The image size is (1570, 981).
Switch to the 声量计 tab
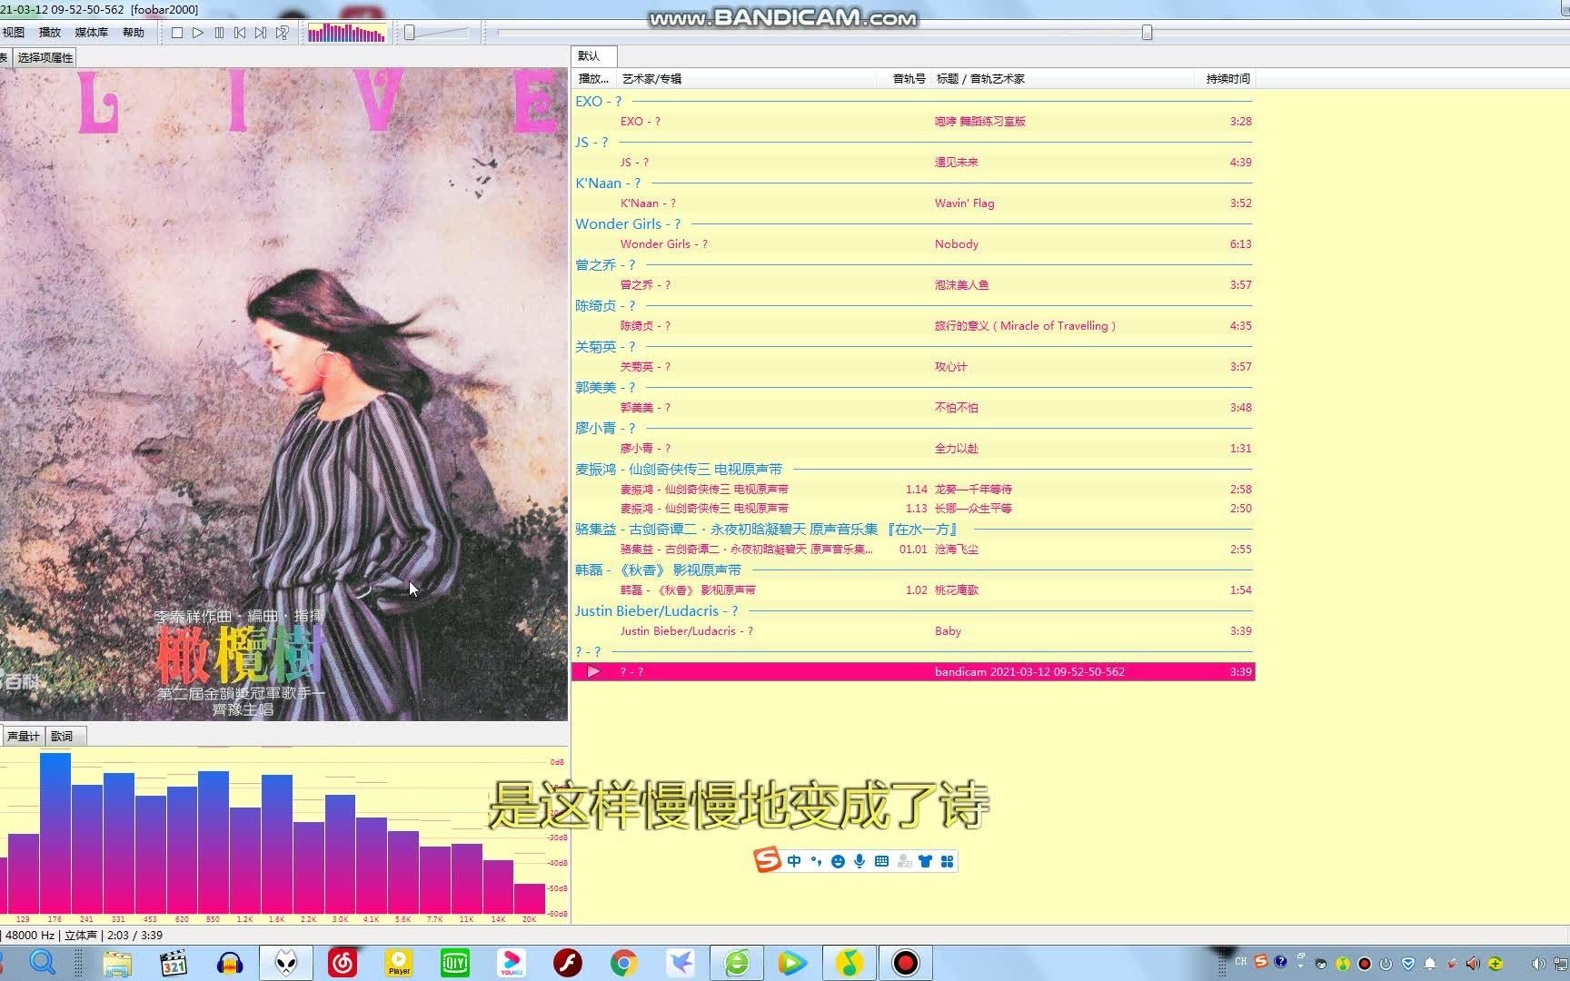23,736
